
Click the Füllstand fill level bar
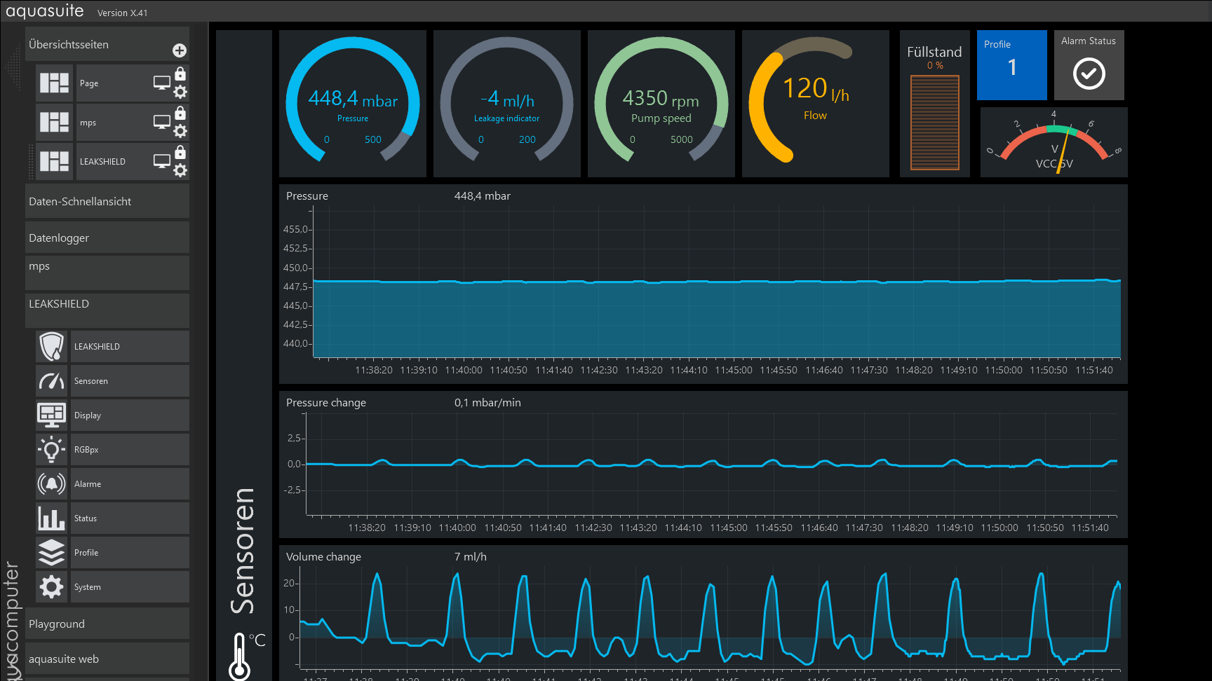[934, 123]
